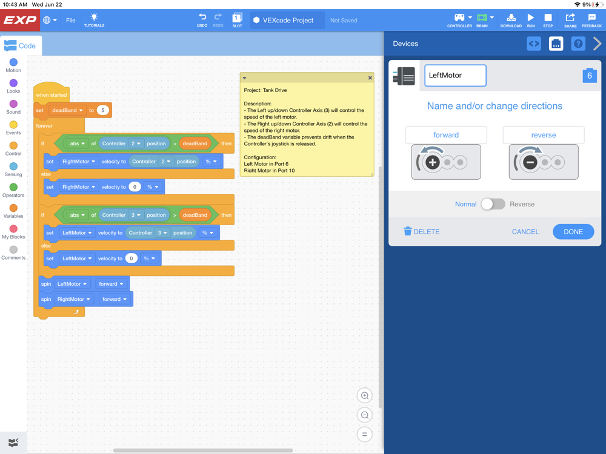Open the File menu
Viewport: 606px width, 454px height.
click(x=71, y=21)
